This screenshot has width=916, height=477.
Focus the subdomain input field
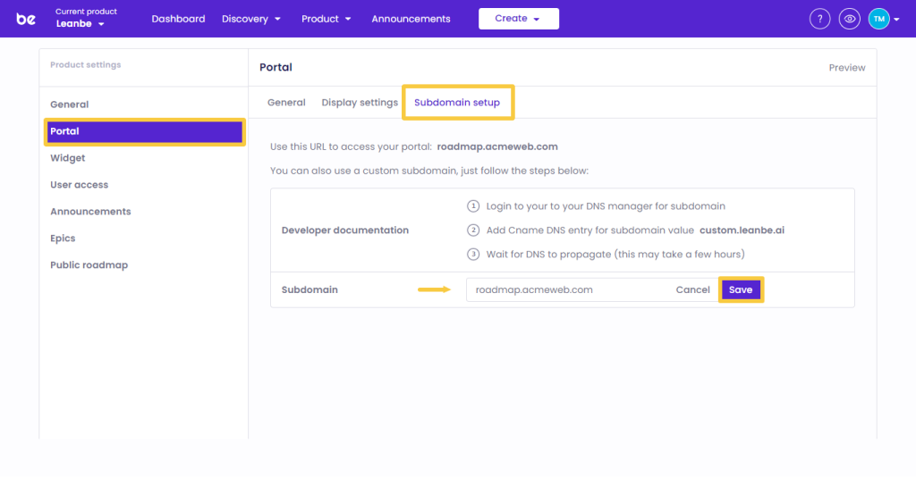coord(564,290)
